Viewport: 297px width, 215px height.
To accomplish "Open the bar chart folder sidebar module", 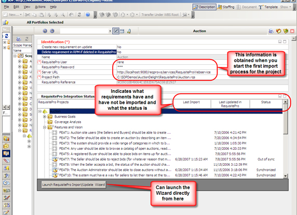I will (x=6, y=139).
